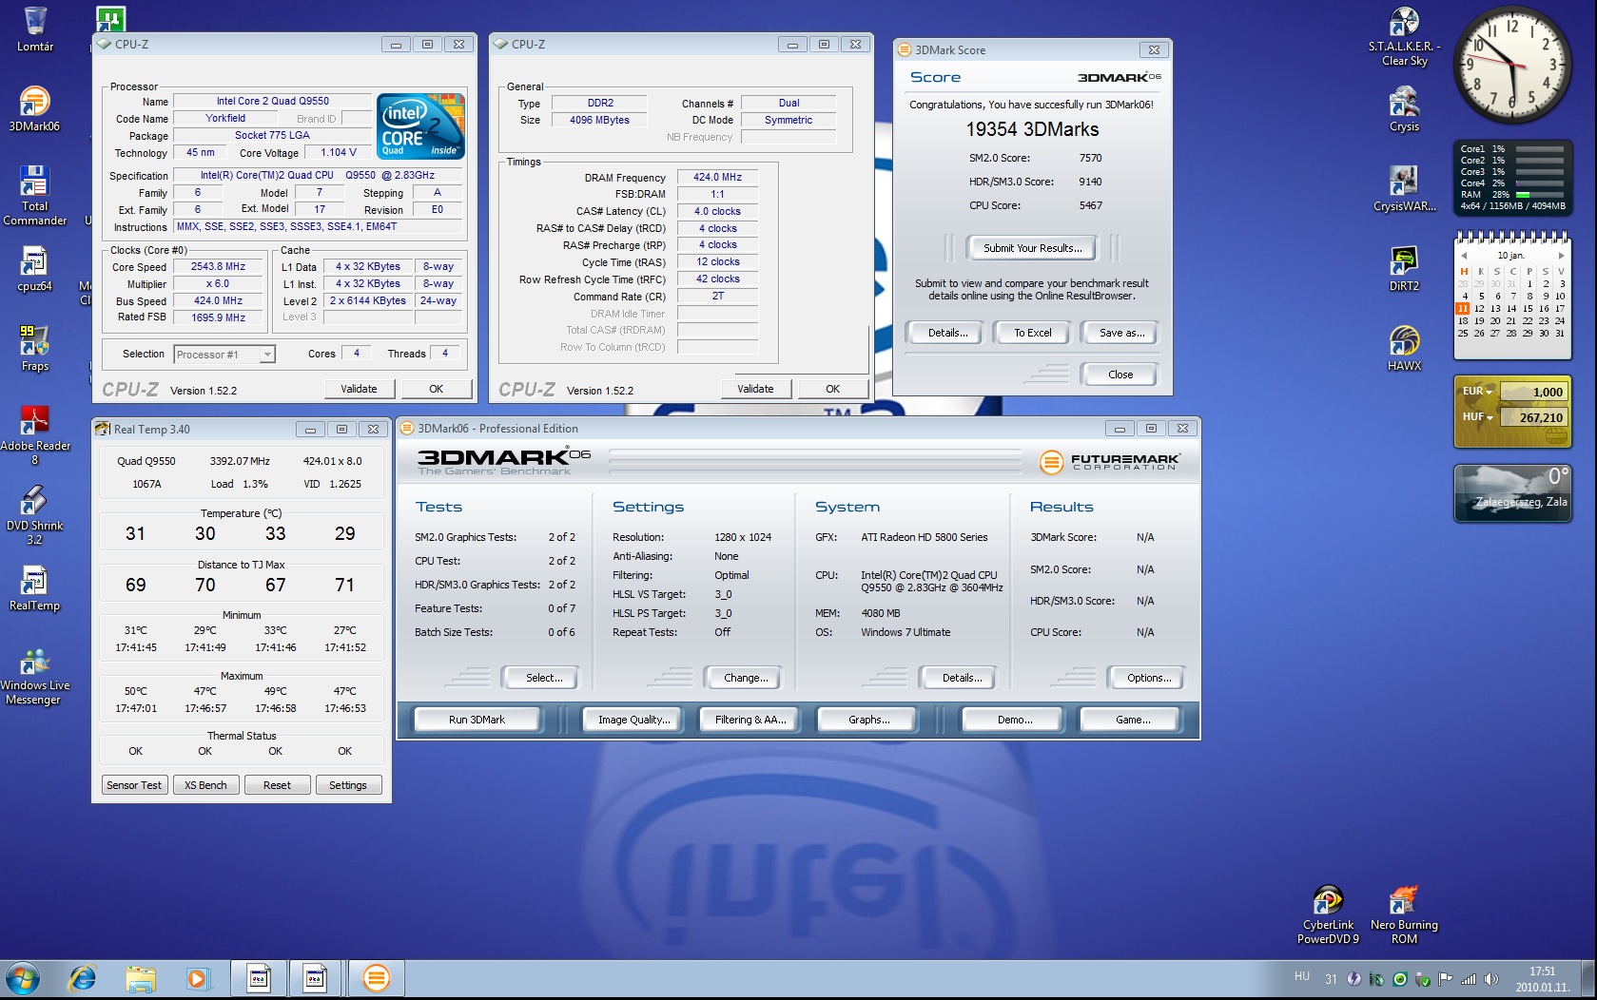1597x1000 pixels.
Task: Launch Fraps from the desktop
Action: 34,348
